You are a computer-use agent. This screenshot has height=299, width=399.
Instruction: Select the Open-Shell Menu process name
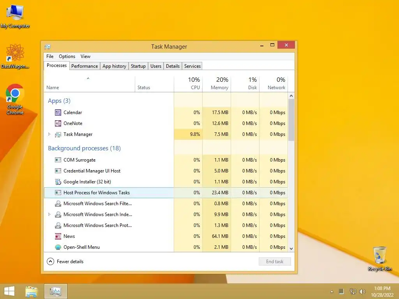pyautogui.click(x=82, y=247)
